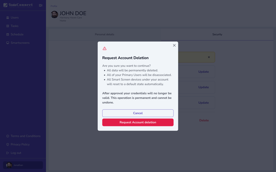Click the third Update link

coord(203,103)
